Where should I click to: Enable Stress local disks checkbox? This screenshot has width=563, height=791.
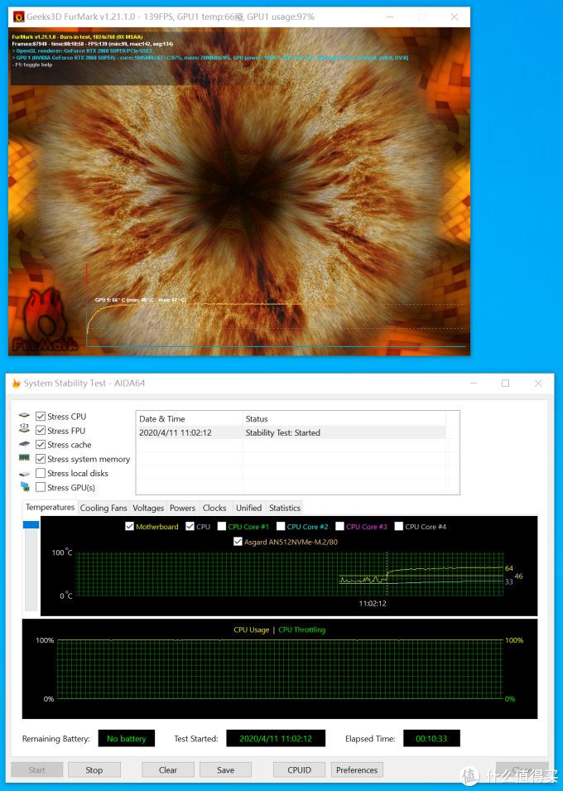(41, 473)
